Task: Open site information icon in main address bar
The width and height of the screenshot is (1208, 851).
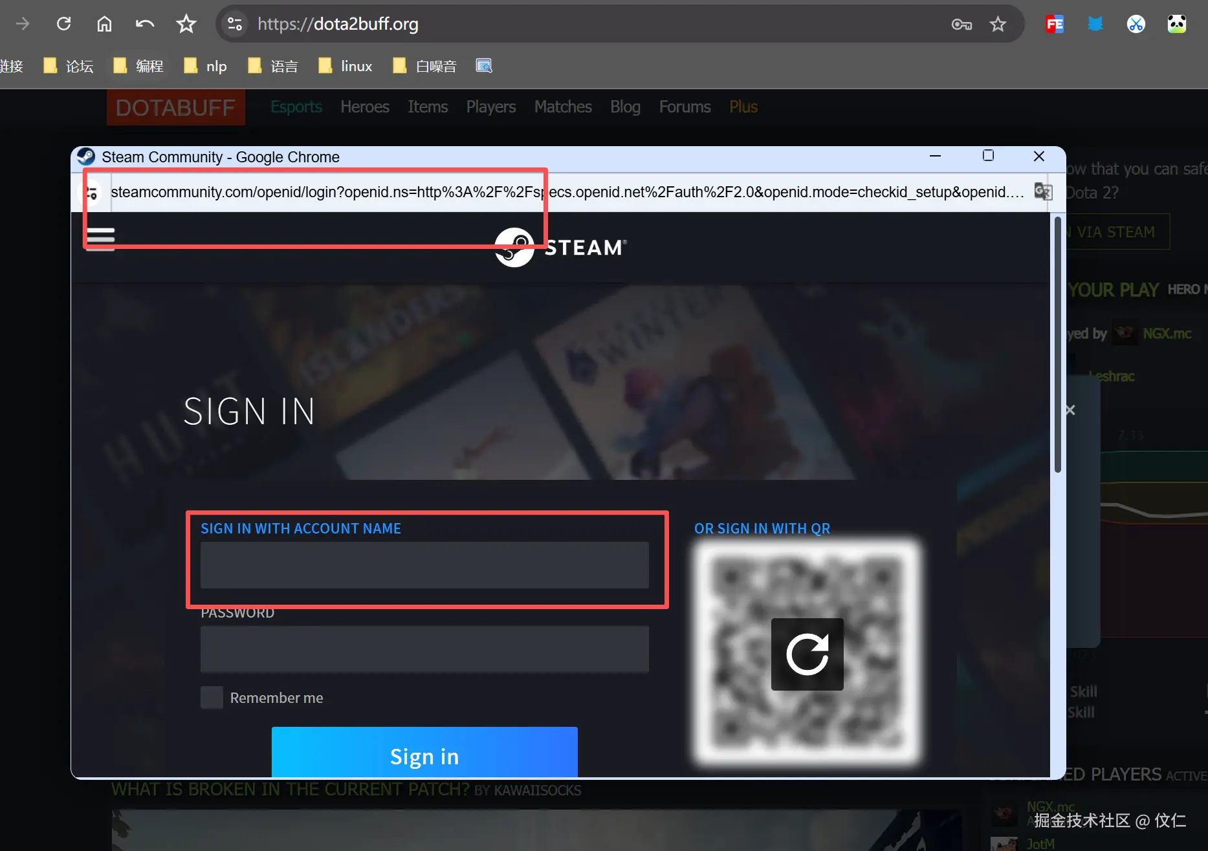Action: (234, 25)
